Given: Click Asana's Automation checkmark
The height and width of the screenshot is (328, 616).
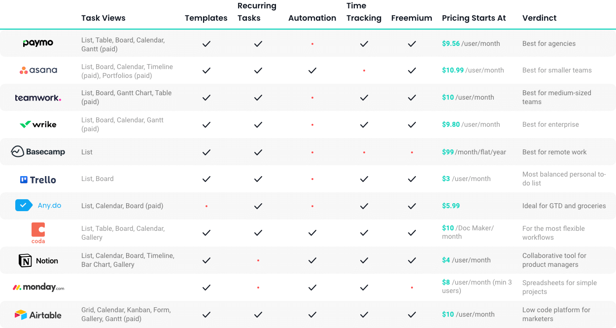Looking at the screenshot, I should point(312,71).
